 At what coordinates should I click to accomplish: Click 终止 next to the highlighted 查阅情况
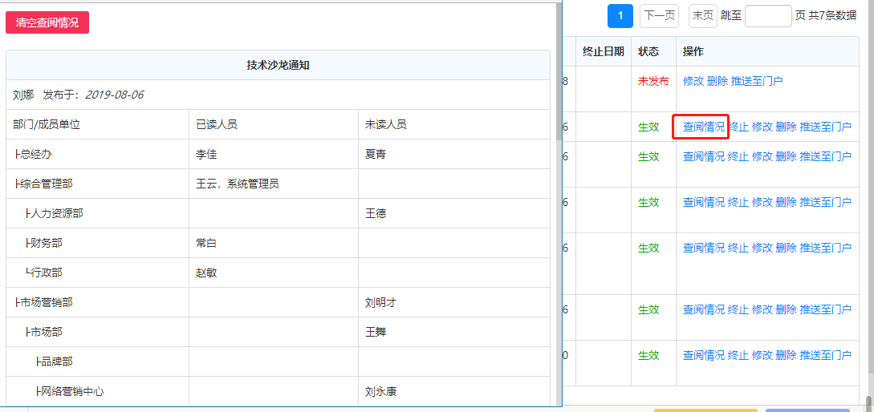tap(738, 127)
